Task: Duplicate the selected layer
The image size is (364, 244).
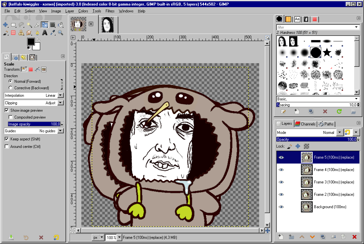Action: (x=323, y=237)
